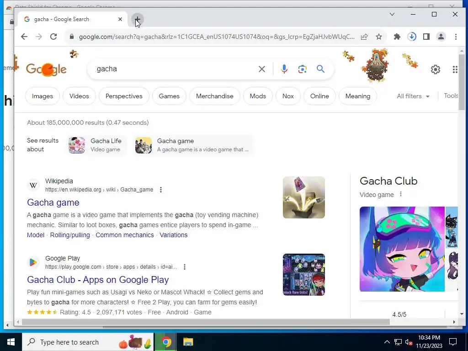Open the Extensions puzzle-piece menu
The width and height of the screenshot is (468, 351).
pos(397,37)
